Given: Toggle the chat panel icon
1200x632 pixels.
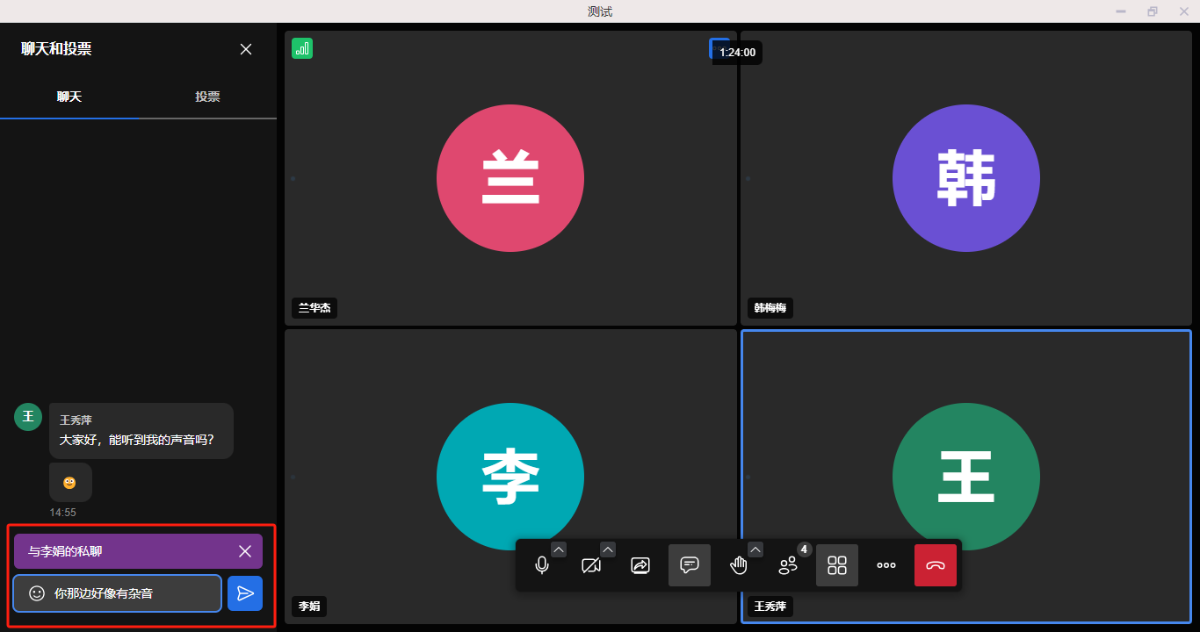Looking at the screenshot, I should click(x=690, y=565).
